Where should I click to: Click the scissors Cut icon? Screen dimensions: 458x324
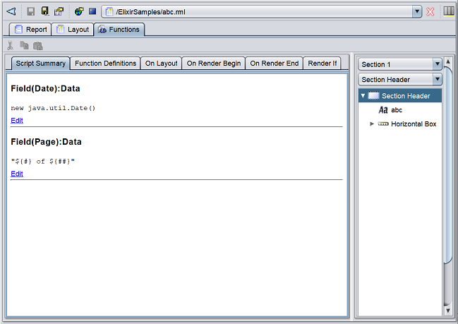click(x=11, y=46)
